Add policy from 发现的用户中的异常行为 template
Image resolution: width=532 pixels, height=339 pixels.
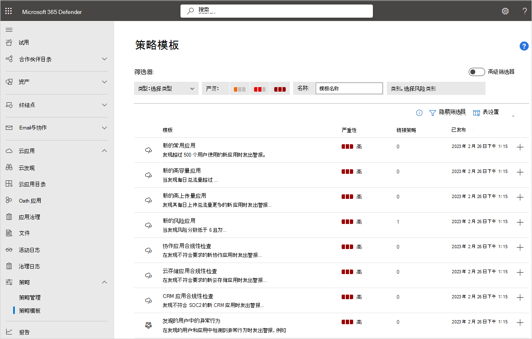point(520,322)
